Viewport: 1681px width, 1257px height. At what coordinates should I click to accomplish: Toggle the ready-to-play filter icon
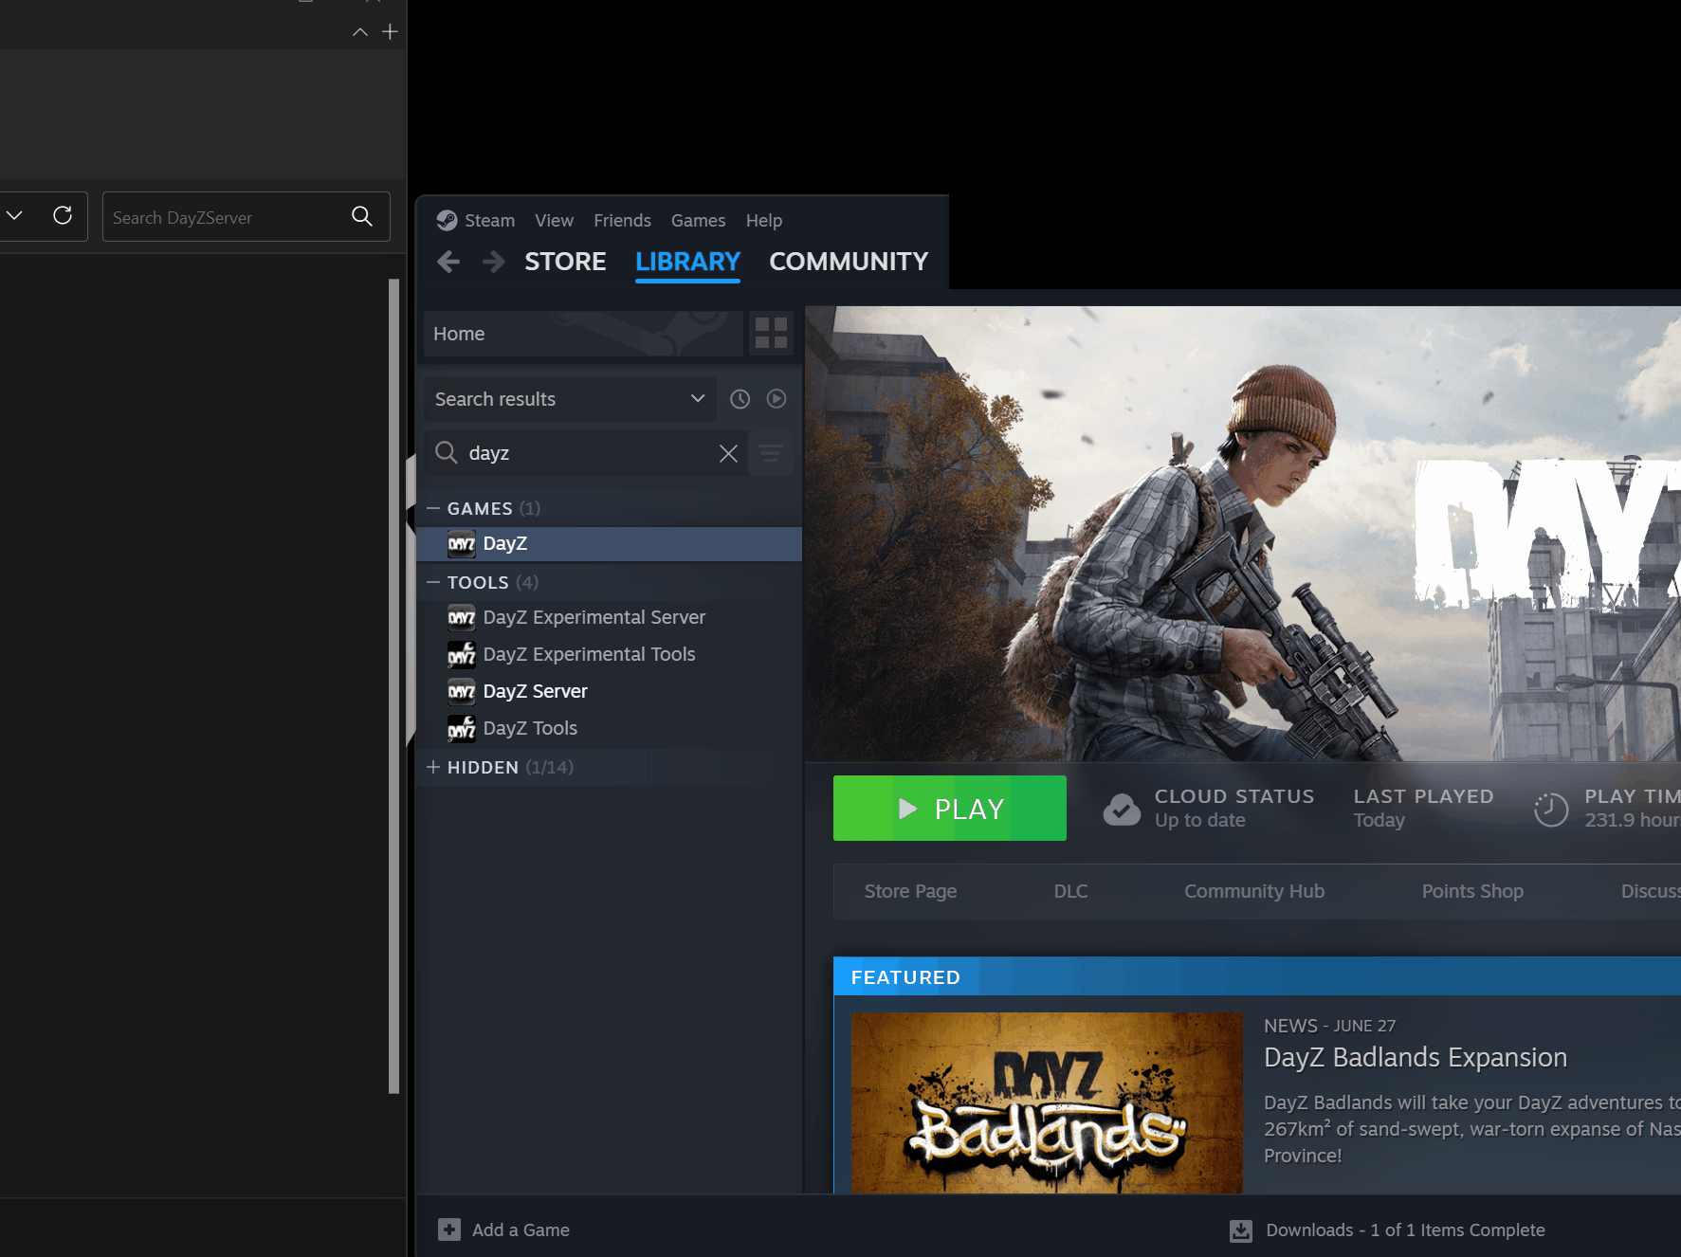click(777, 399)
